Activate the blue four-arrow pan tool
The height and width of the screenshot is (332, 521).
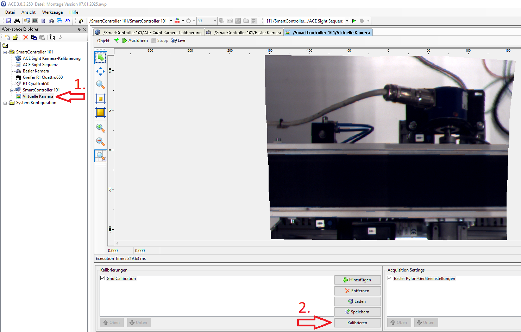point(101,71)
